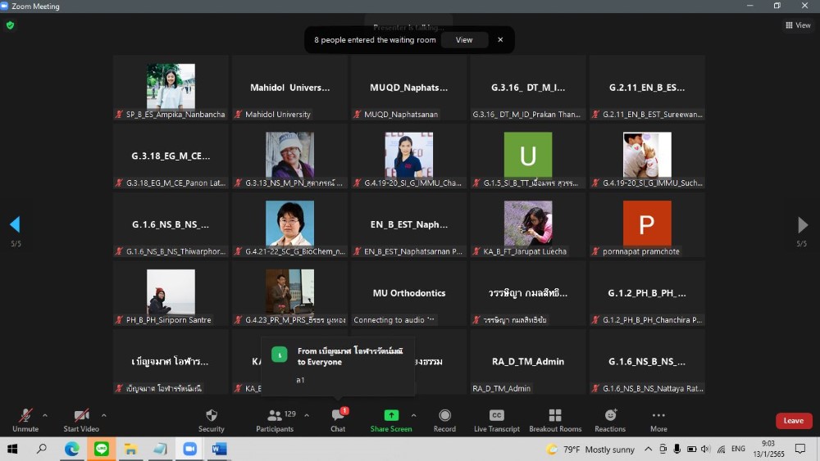820x461 pixels.
Task: Click View in the waiting room notification
Action: point(464,40)
